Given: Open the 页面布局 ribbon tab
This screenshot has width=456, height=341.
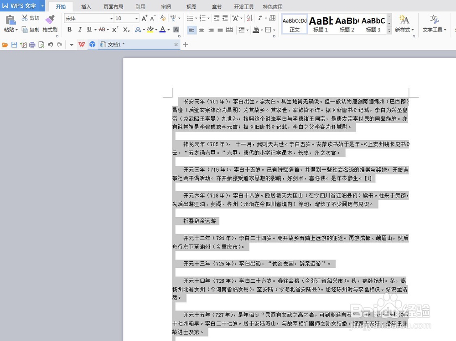Looking at the screenshot, I should (113, 6).
